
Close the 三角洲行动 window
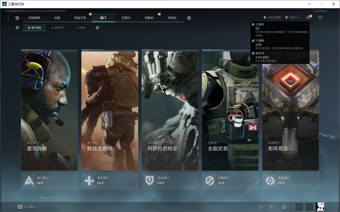coord(334,4)
